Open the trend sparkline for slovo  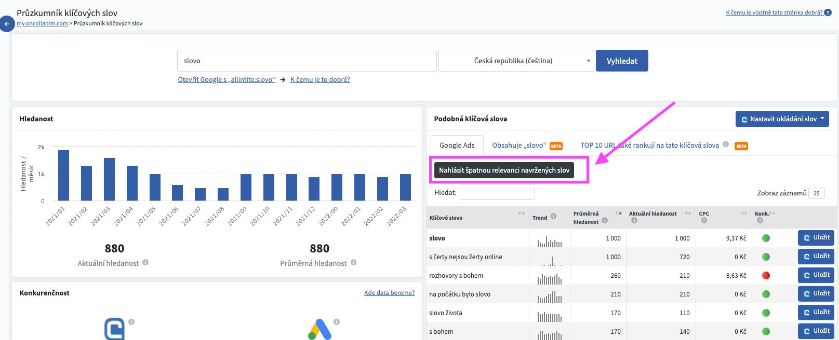[550, 241]
